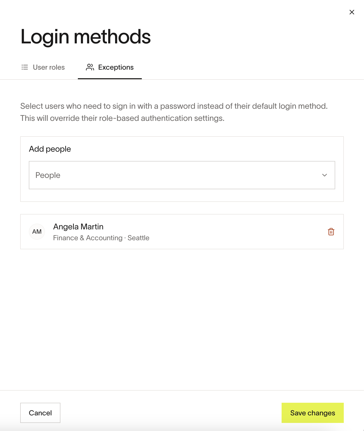
Task: Click the Cancel button
Action: pyautogui.click(x=40, y=413)
